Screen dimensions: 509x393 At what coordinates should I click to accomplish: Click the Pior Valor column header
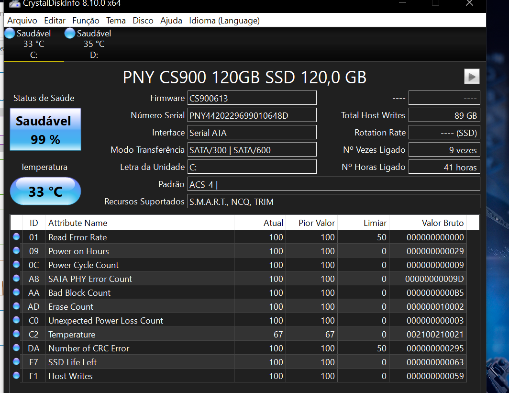311,223
